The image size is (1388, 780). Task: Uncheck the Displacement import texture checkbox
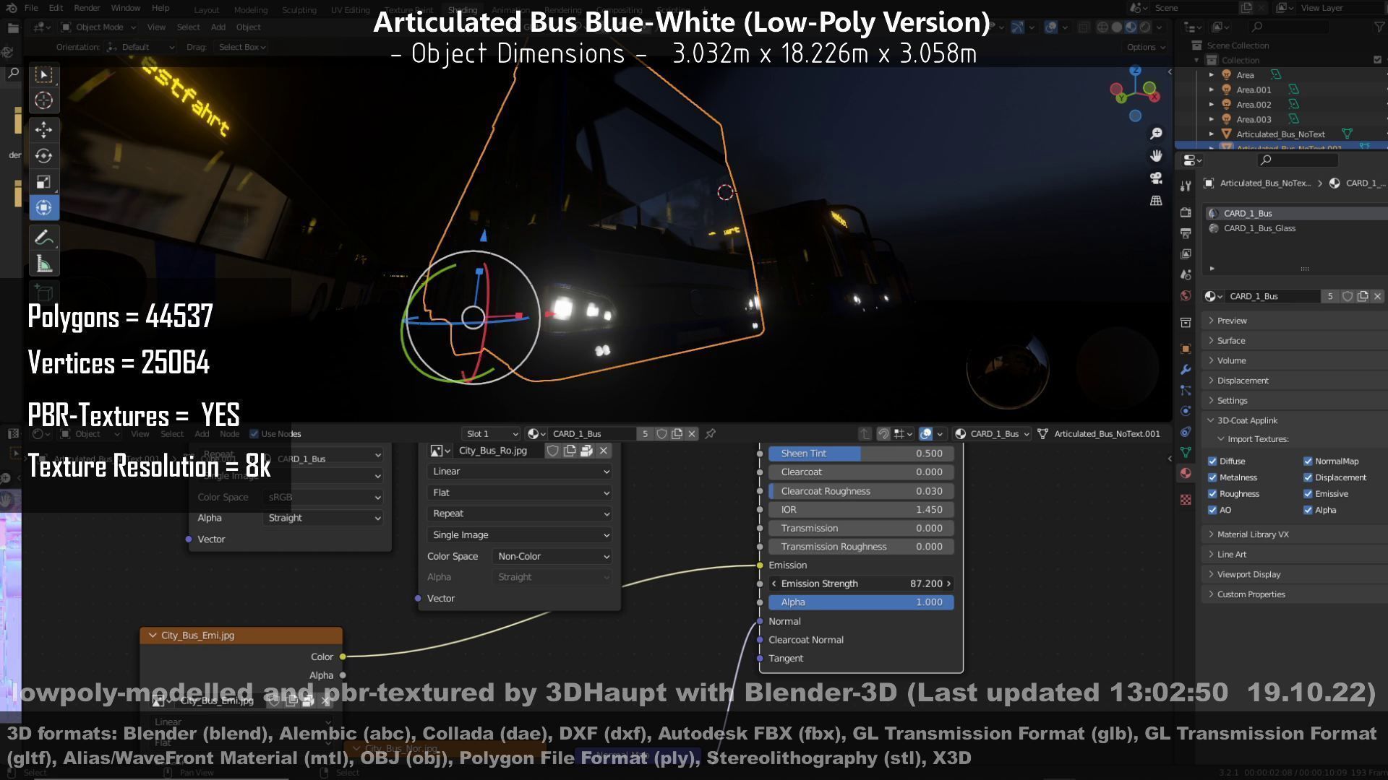(1308, 477)
